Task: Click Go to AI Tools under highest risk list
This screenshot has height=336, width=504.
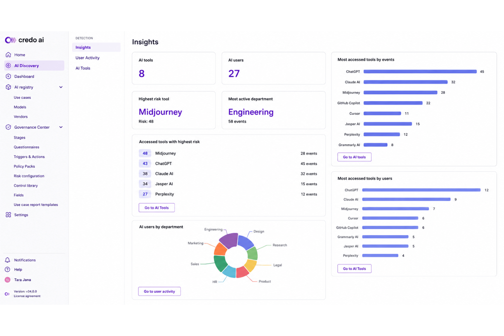Action: pyautogui.click(x=157, y=208)
